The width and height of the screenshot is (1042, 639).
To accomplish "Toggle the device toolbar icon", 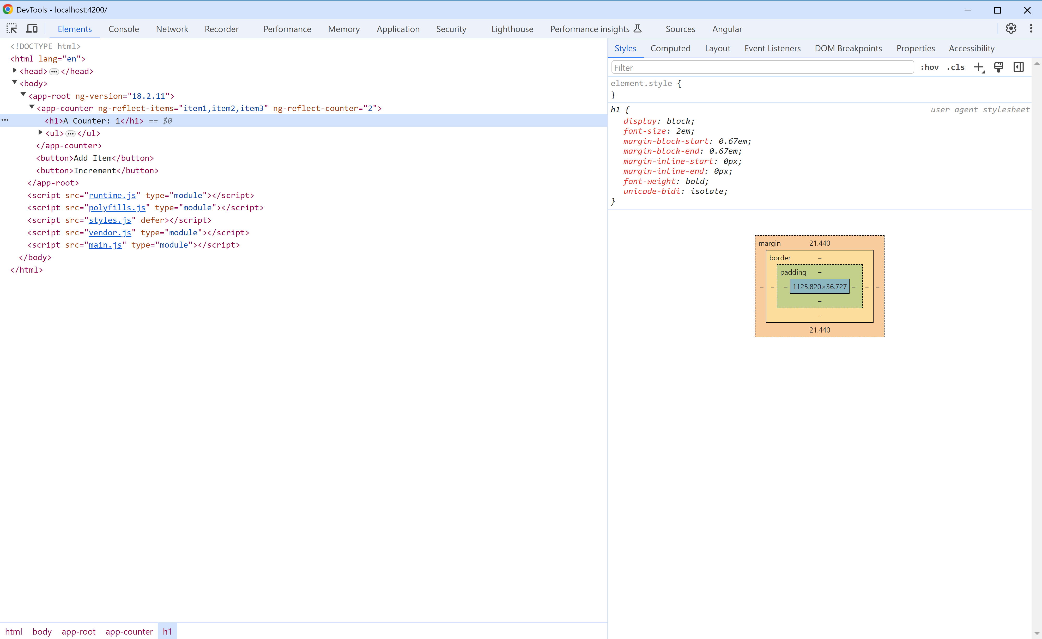I will [x=32, y=29].
